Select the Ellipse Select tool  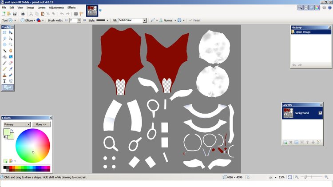pos(4,44)
